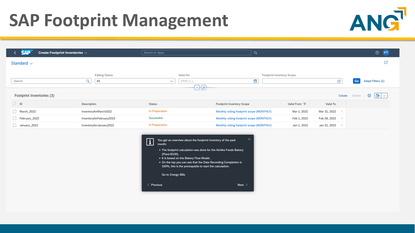Open the SAP logo home
The height and width of the screenshot is (233, 415).
(27, 53)
